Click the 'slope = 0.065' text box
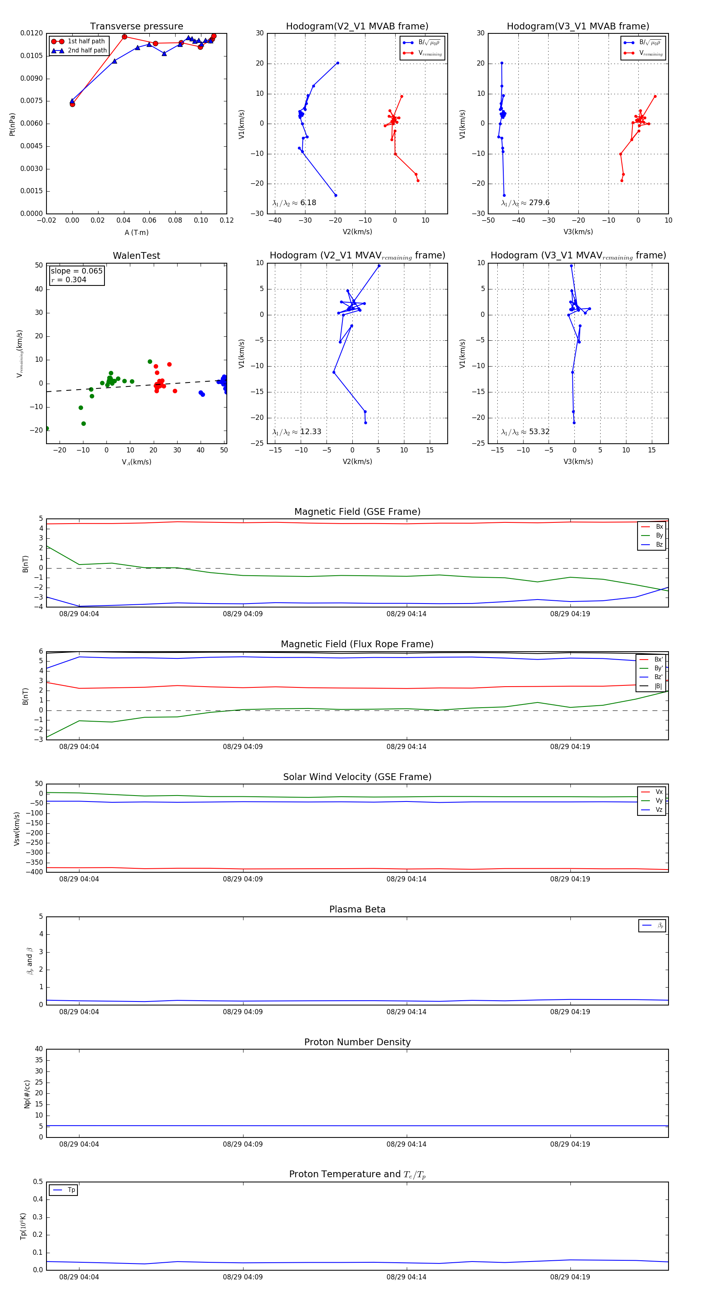The height and width of the screenshot is (1312, 715). [x=76, y=271]
